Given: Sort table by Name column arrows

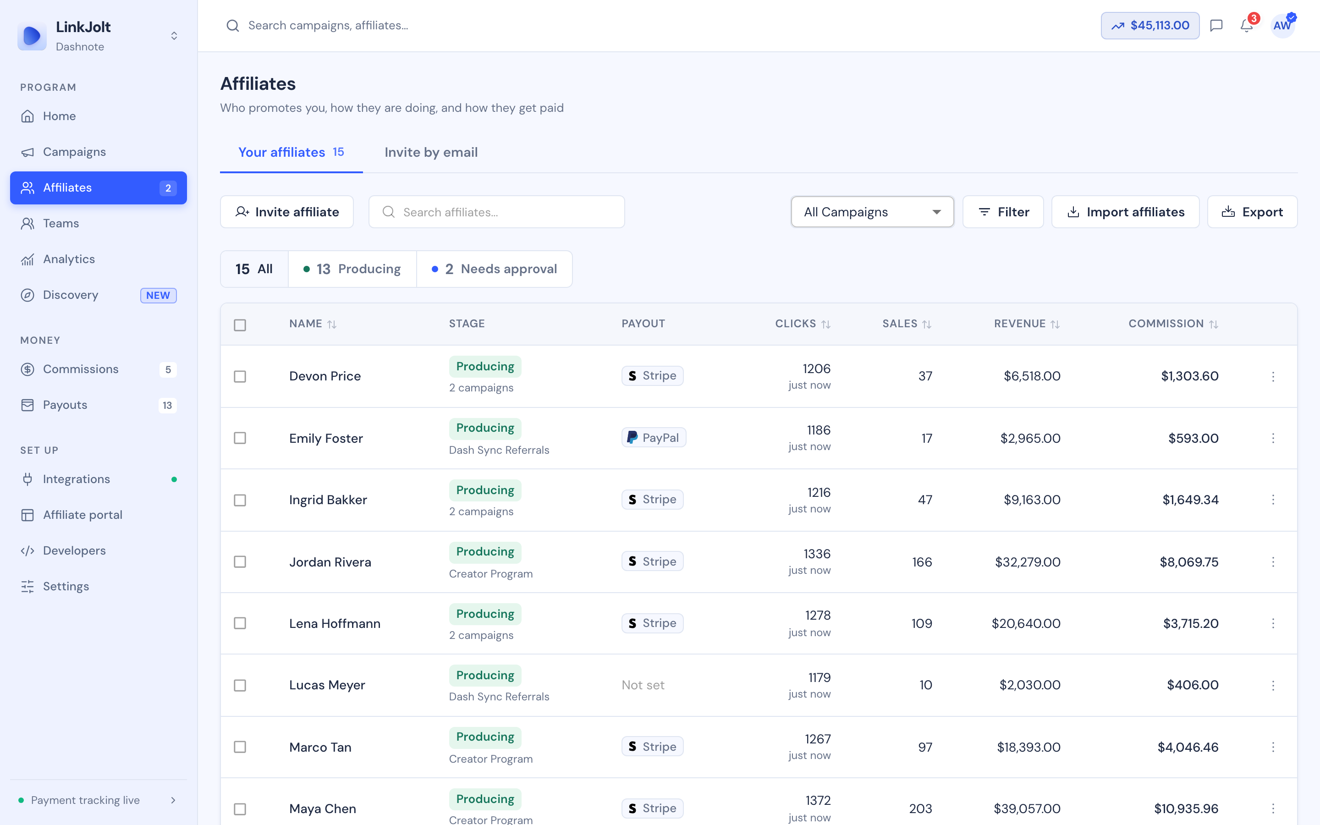Looking at the screenshot, I should click(x=332, y=324).
